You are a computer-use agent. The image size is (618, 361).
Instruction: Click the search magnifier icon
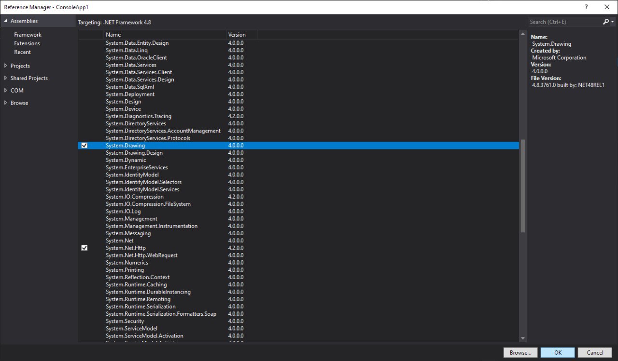pos(606,22)
